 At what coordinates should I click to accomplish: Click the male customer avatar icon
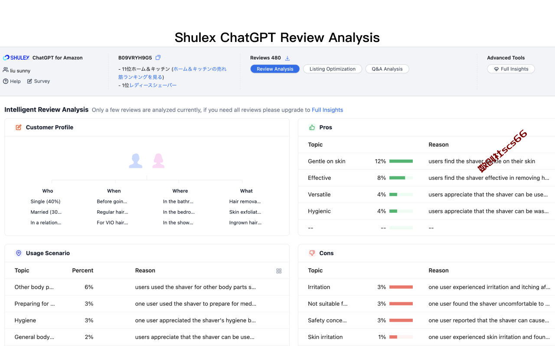[x=136, y=161]
